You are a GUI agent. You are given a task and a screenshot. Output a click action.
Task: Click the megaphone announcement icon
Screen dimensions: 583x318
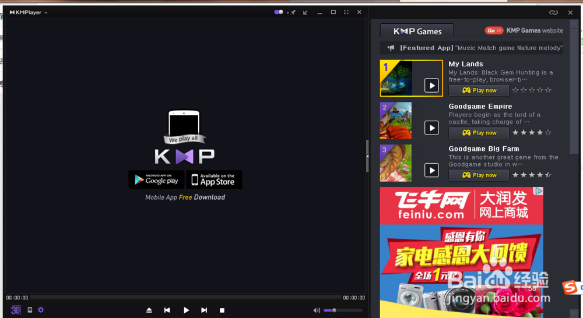(391, 48)
